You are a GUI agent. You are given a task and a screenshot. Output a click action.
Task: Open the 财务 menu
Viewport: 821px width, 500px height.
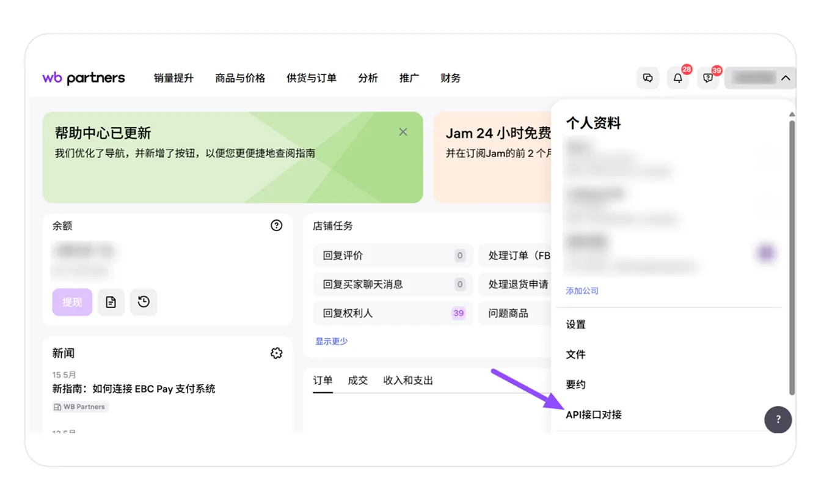click(x=451, y=78)
